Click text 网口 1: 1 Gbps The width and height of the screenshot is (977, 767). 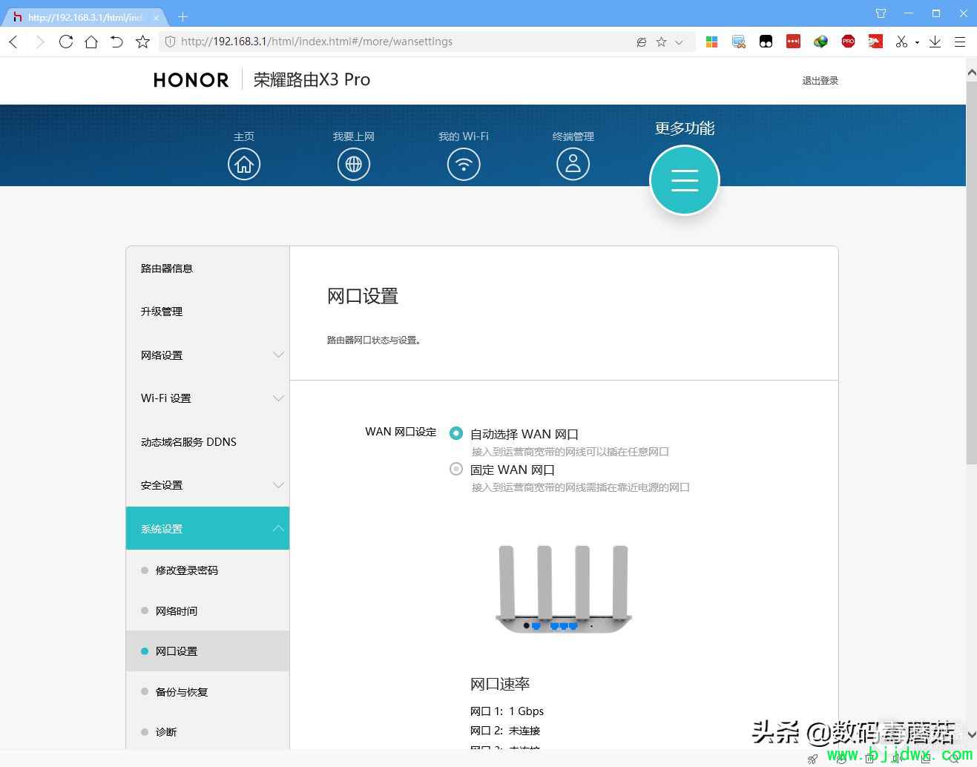(507, 711)
